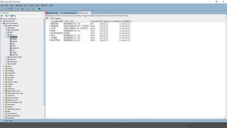Open the File menu

[2, 5]
